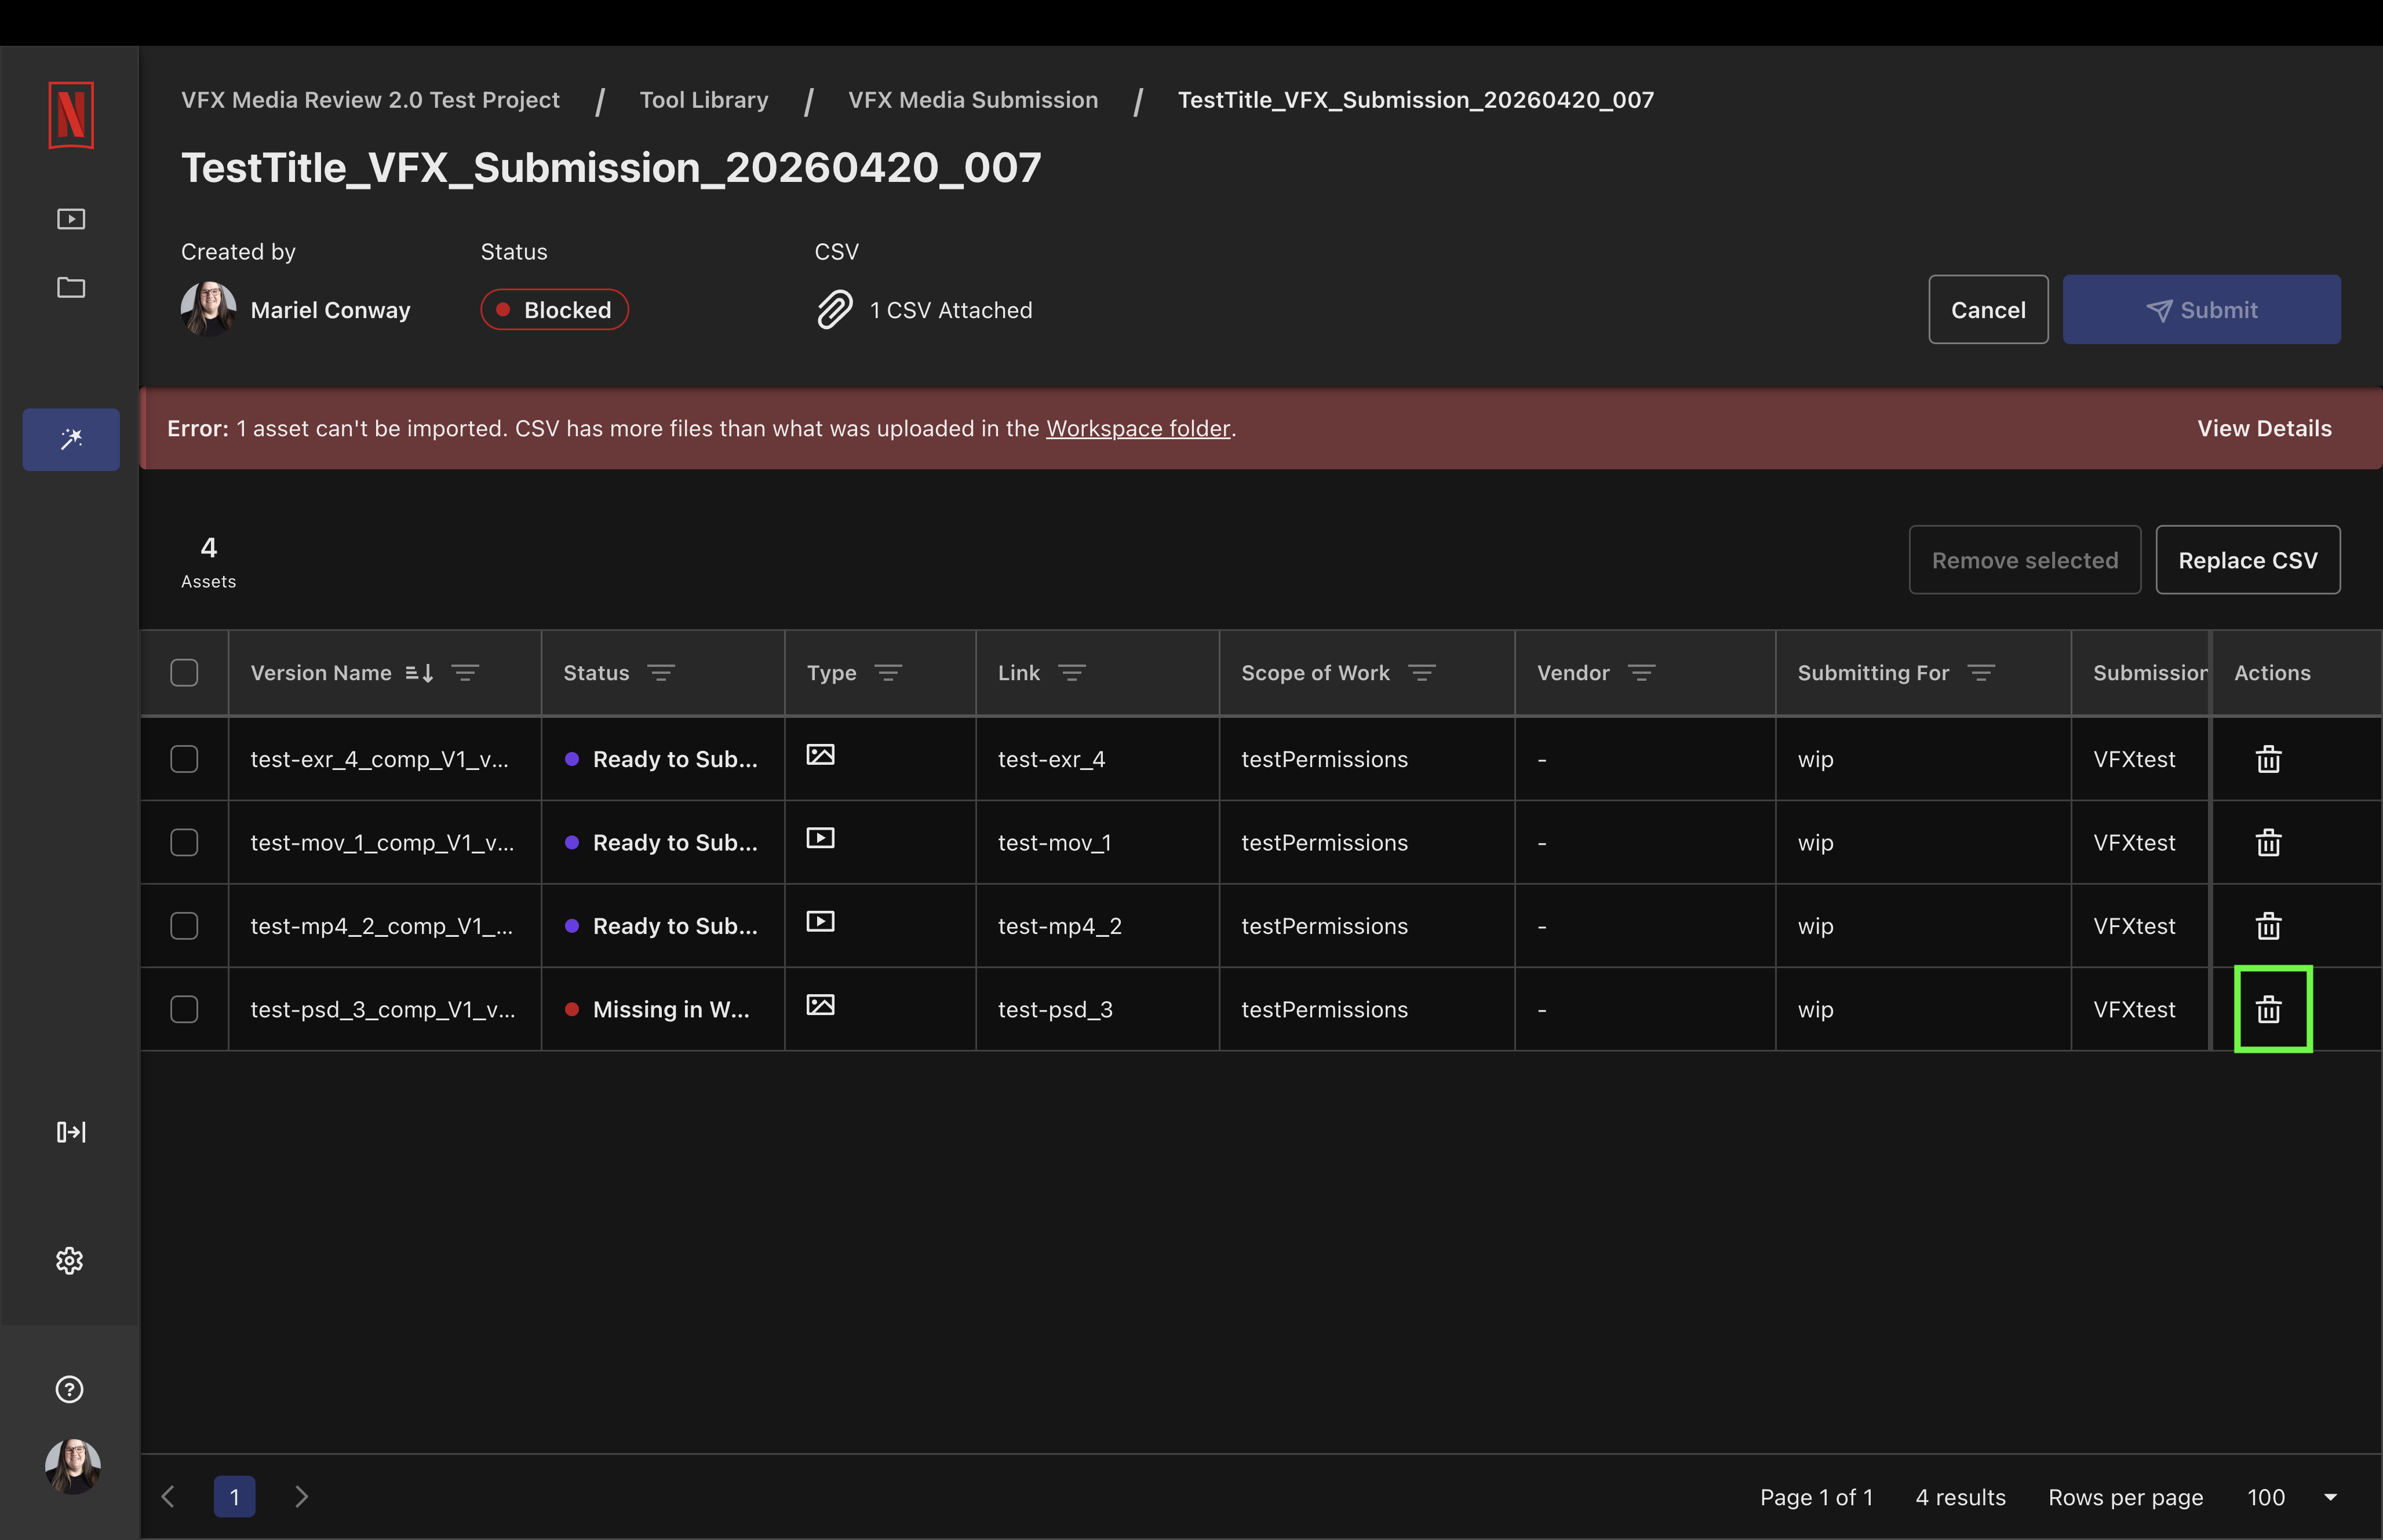Viewport: 2383px width, 1540px height.
Task: Click the image type icon for test-psd_3
Action: tap(821, 1005)
